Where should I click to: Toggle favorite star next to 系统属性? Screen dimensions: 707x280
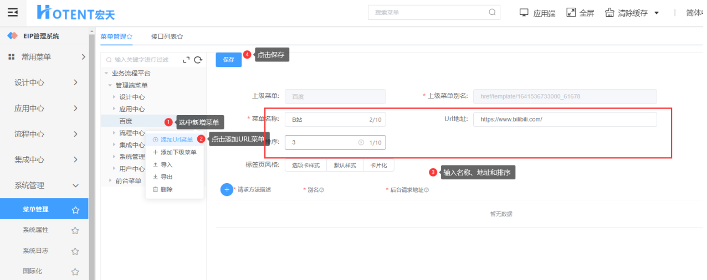pos(75,231)
